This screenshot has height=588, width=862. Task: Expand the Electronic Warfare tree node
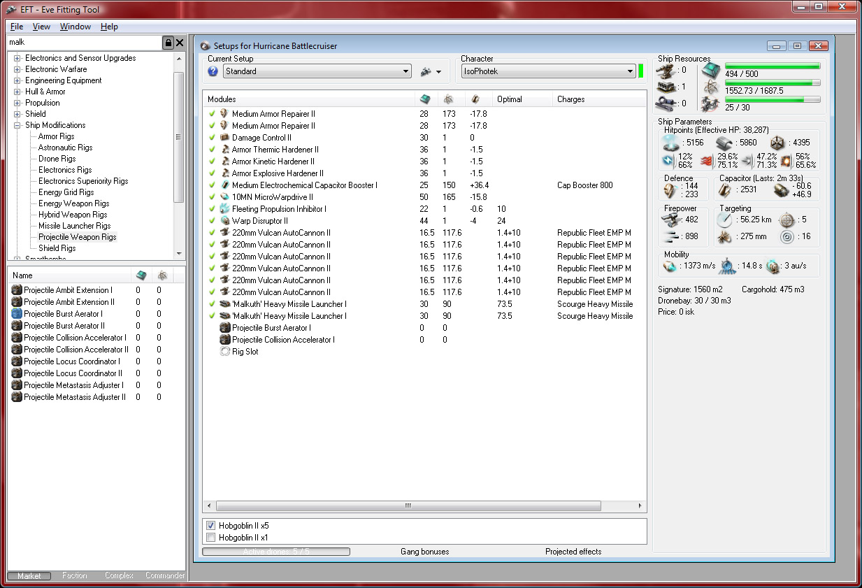(x=17, y=69)
